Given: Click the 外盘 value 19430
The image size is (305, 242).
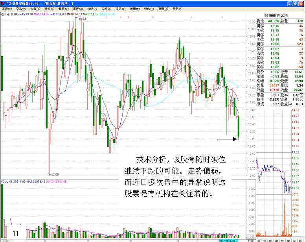Looking at the screenshot, I should click(x=274, y=90).
